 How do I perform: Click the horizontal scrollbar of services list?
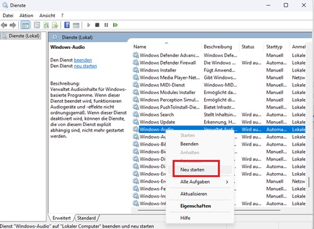[209, 210]
